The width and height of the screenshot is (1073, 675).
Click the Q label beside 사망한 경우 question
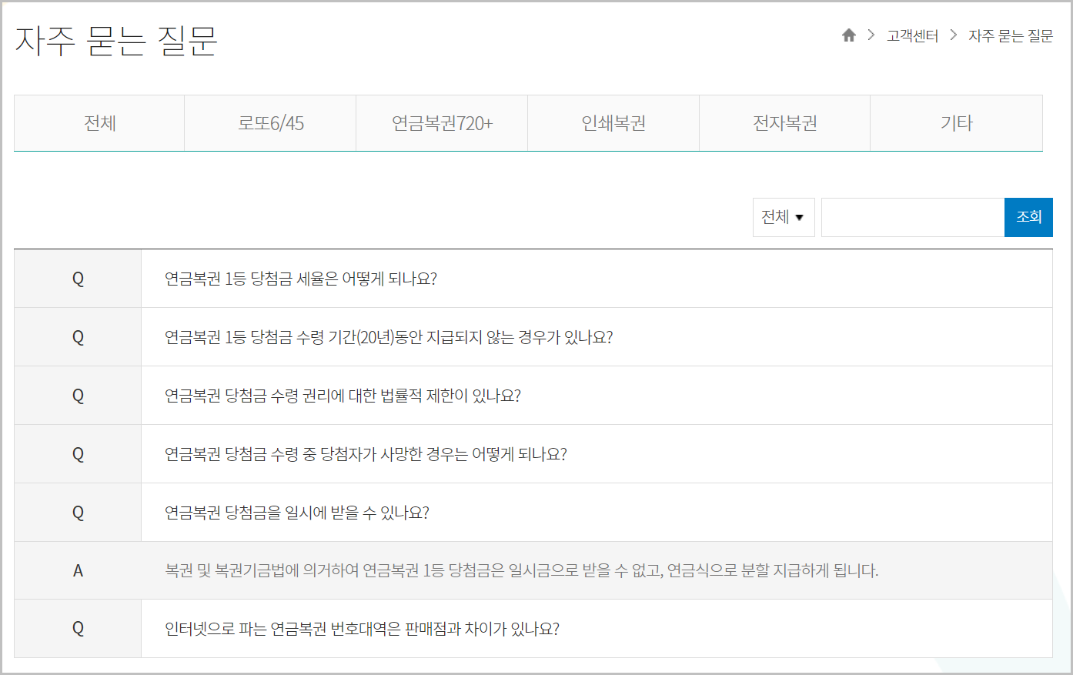[78, 454]
